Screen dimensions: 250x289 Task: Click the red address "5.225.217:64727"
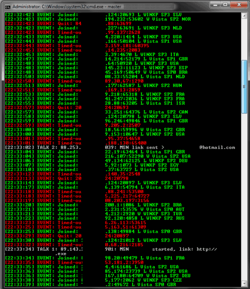[x=127, y=196]
